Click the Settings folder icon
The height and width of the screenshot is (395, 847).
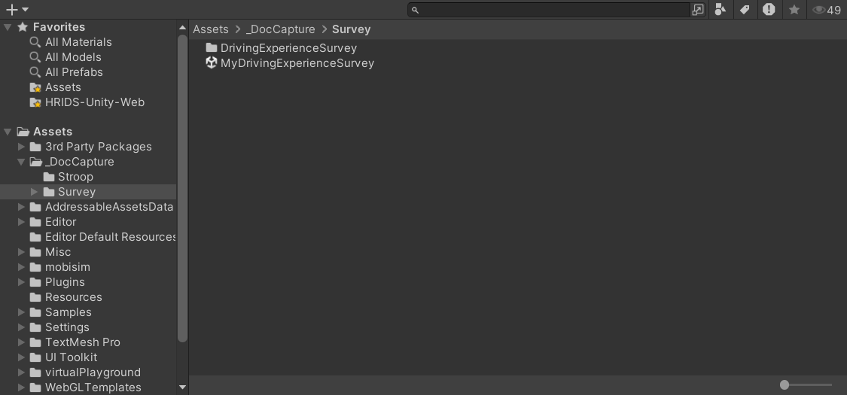click(35, 328)
